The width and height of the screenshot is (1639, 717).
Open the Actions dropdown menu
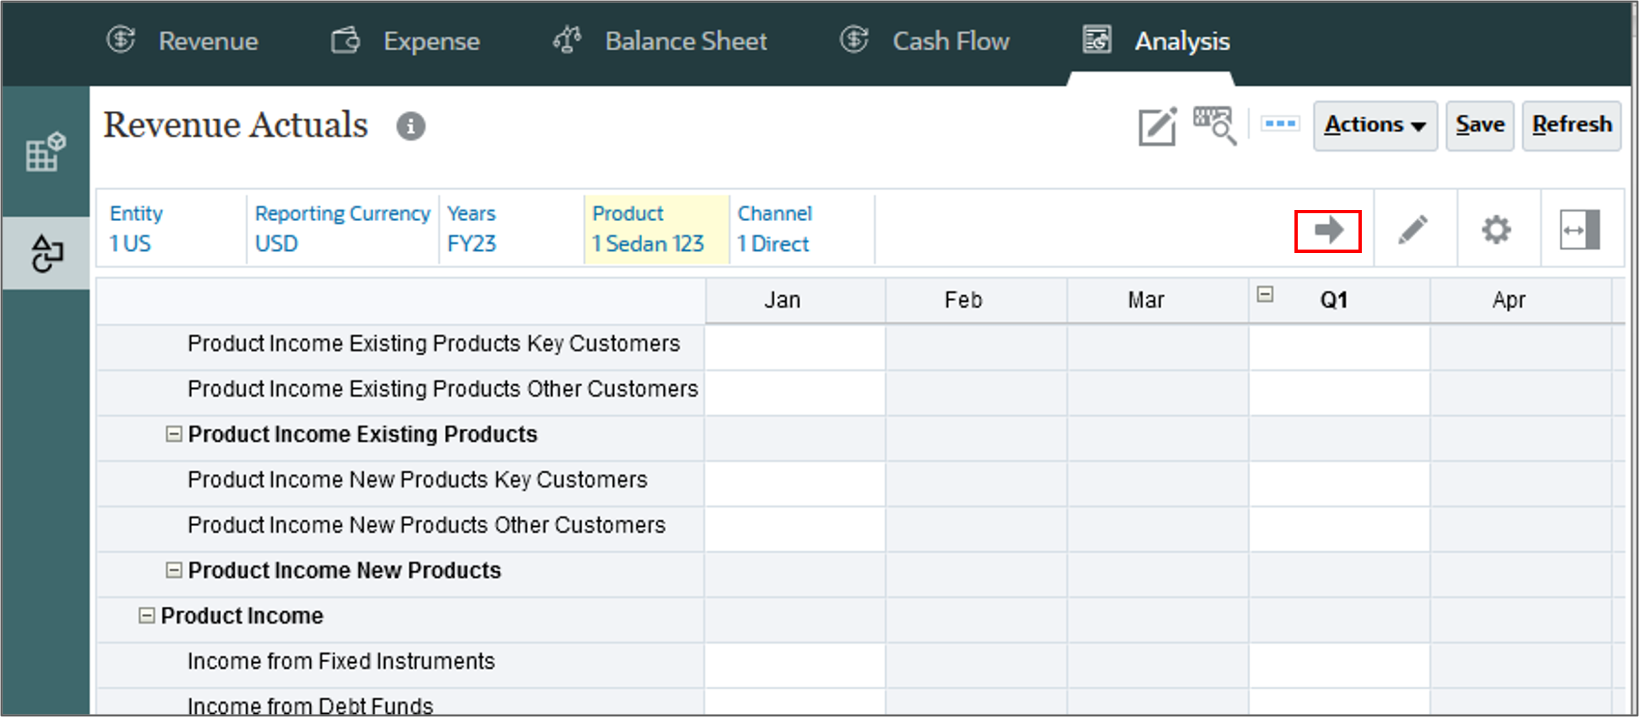pyautogui.click(x=1375, y=125)
